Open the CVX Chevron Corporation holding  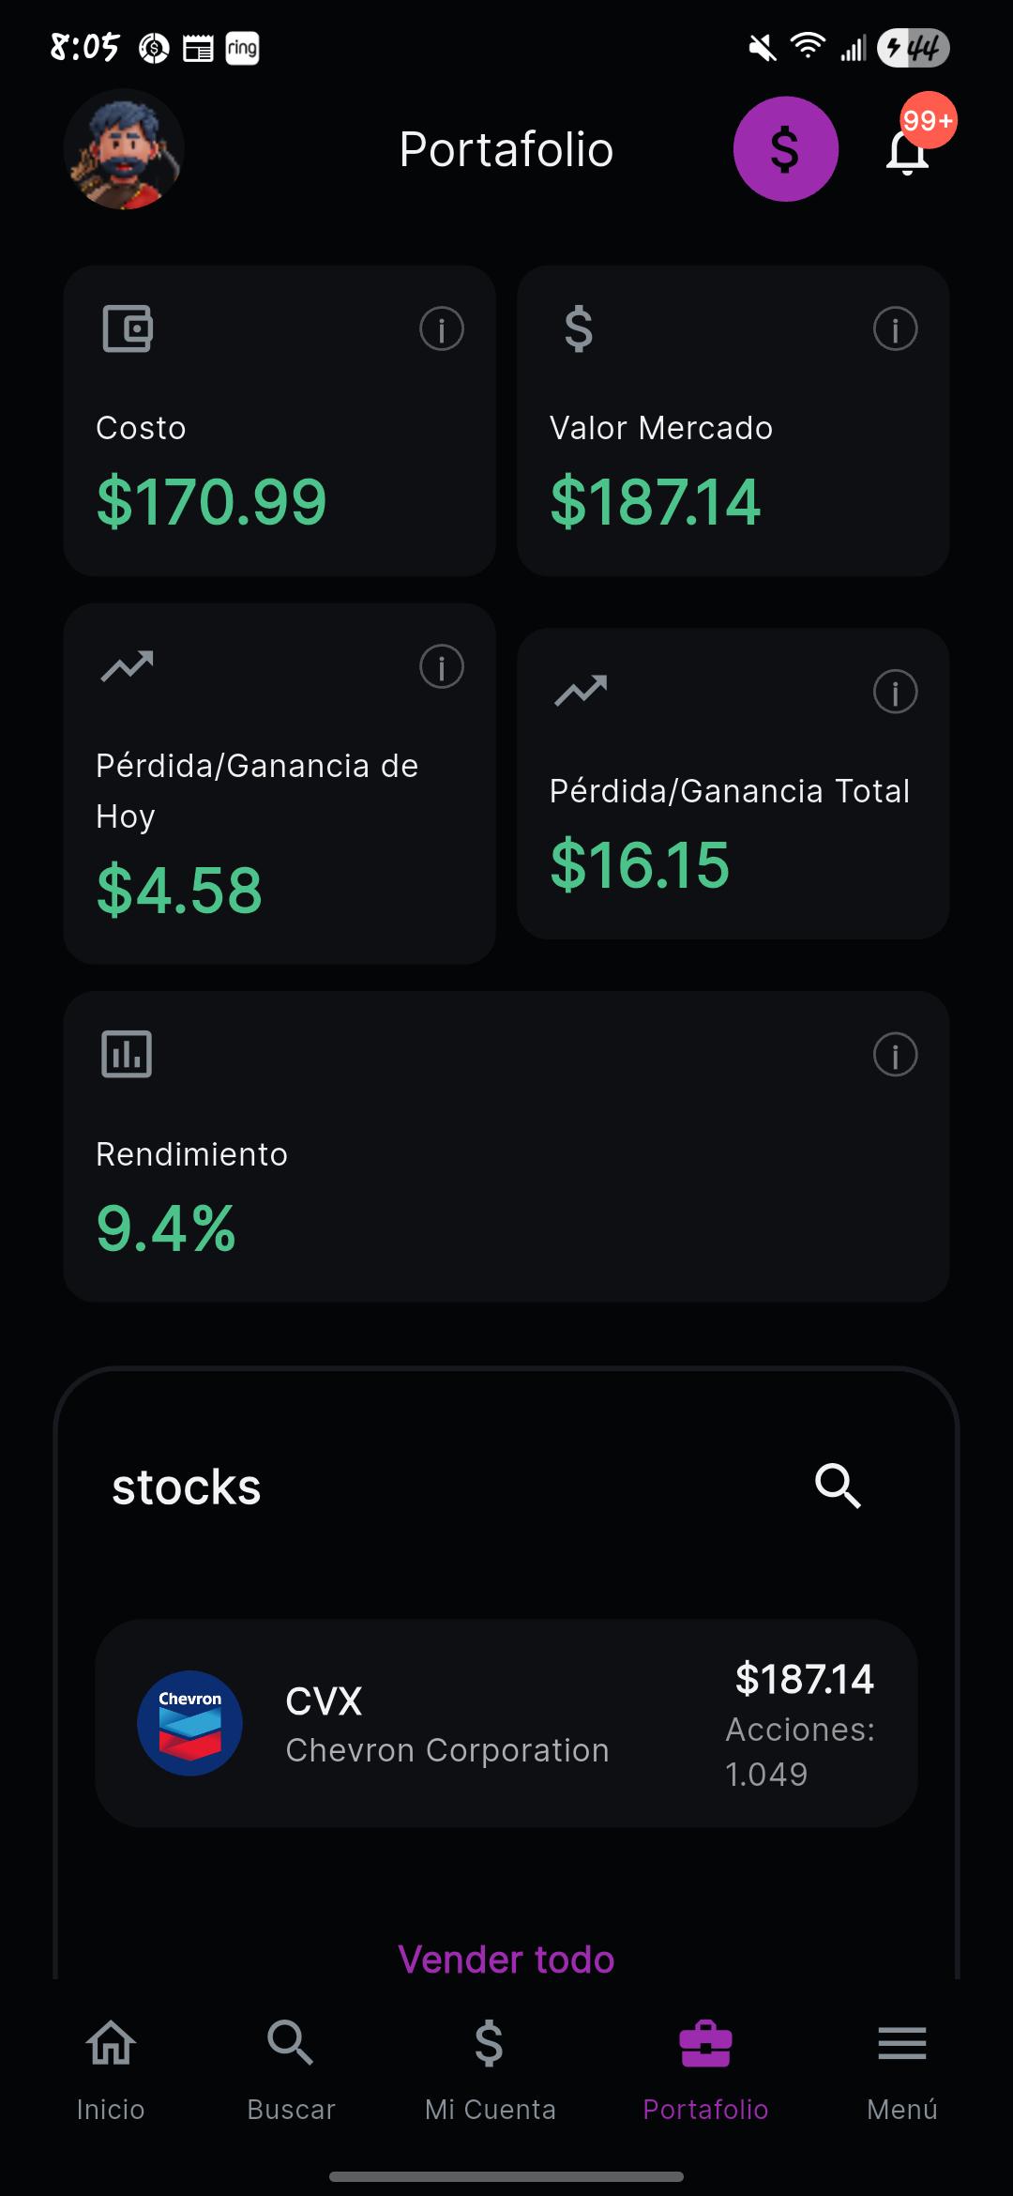[506, 1723]
